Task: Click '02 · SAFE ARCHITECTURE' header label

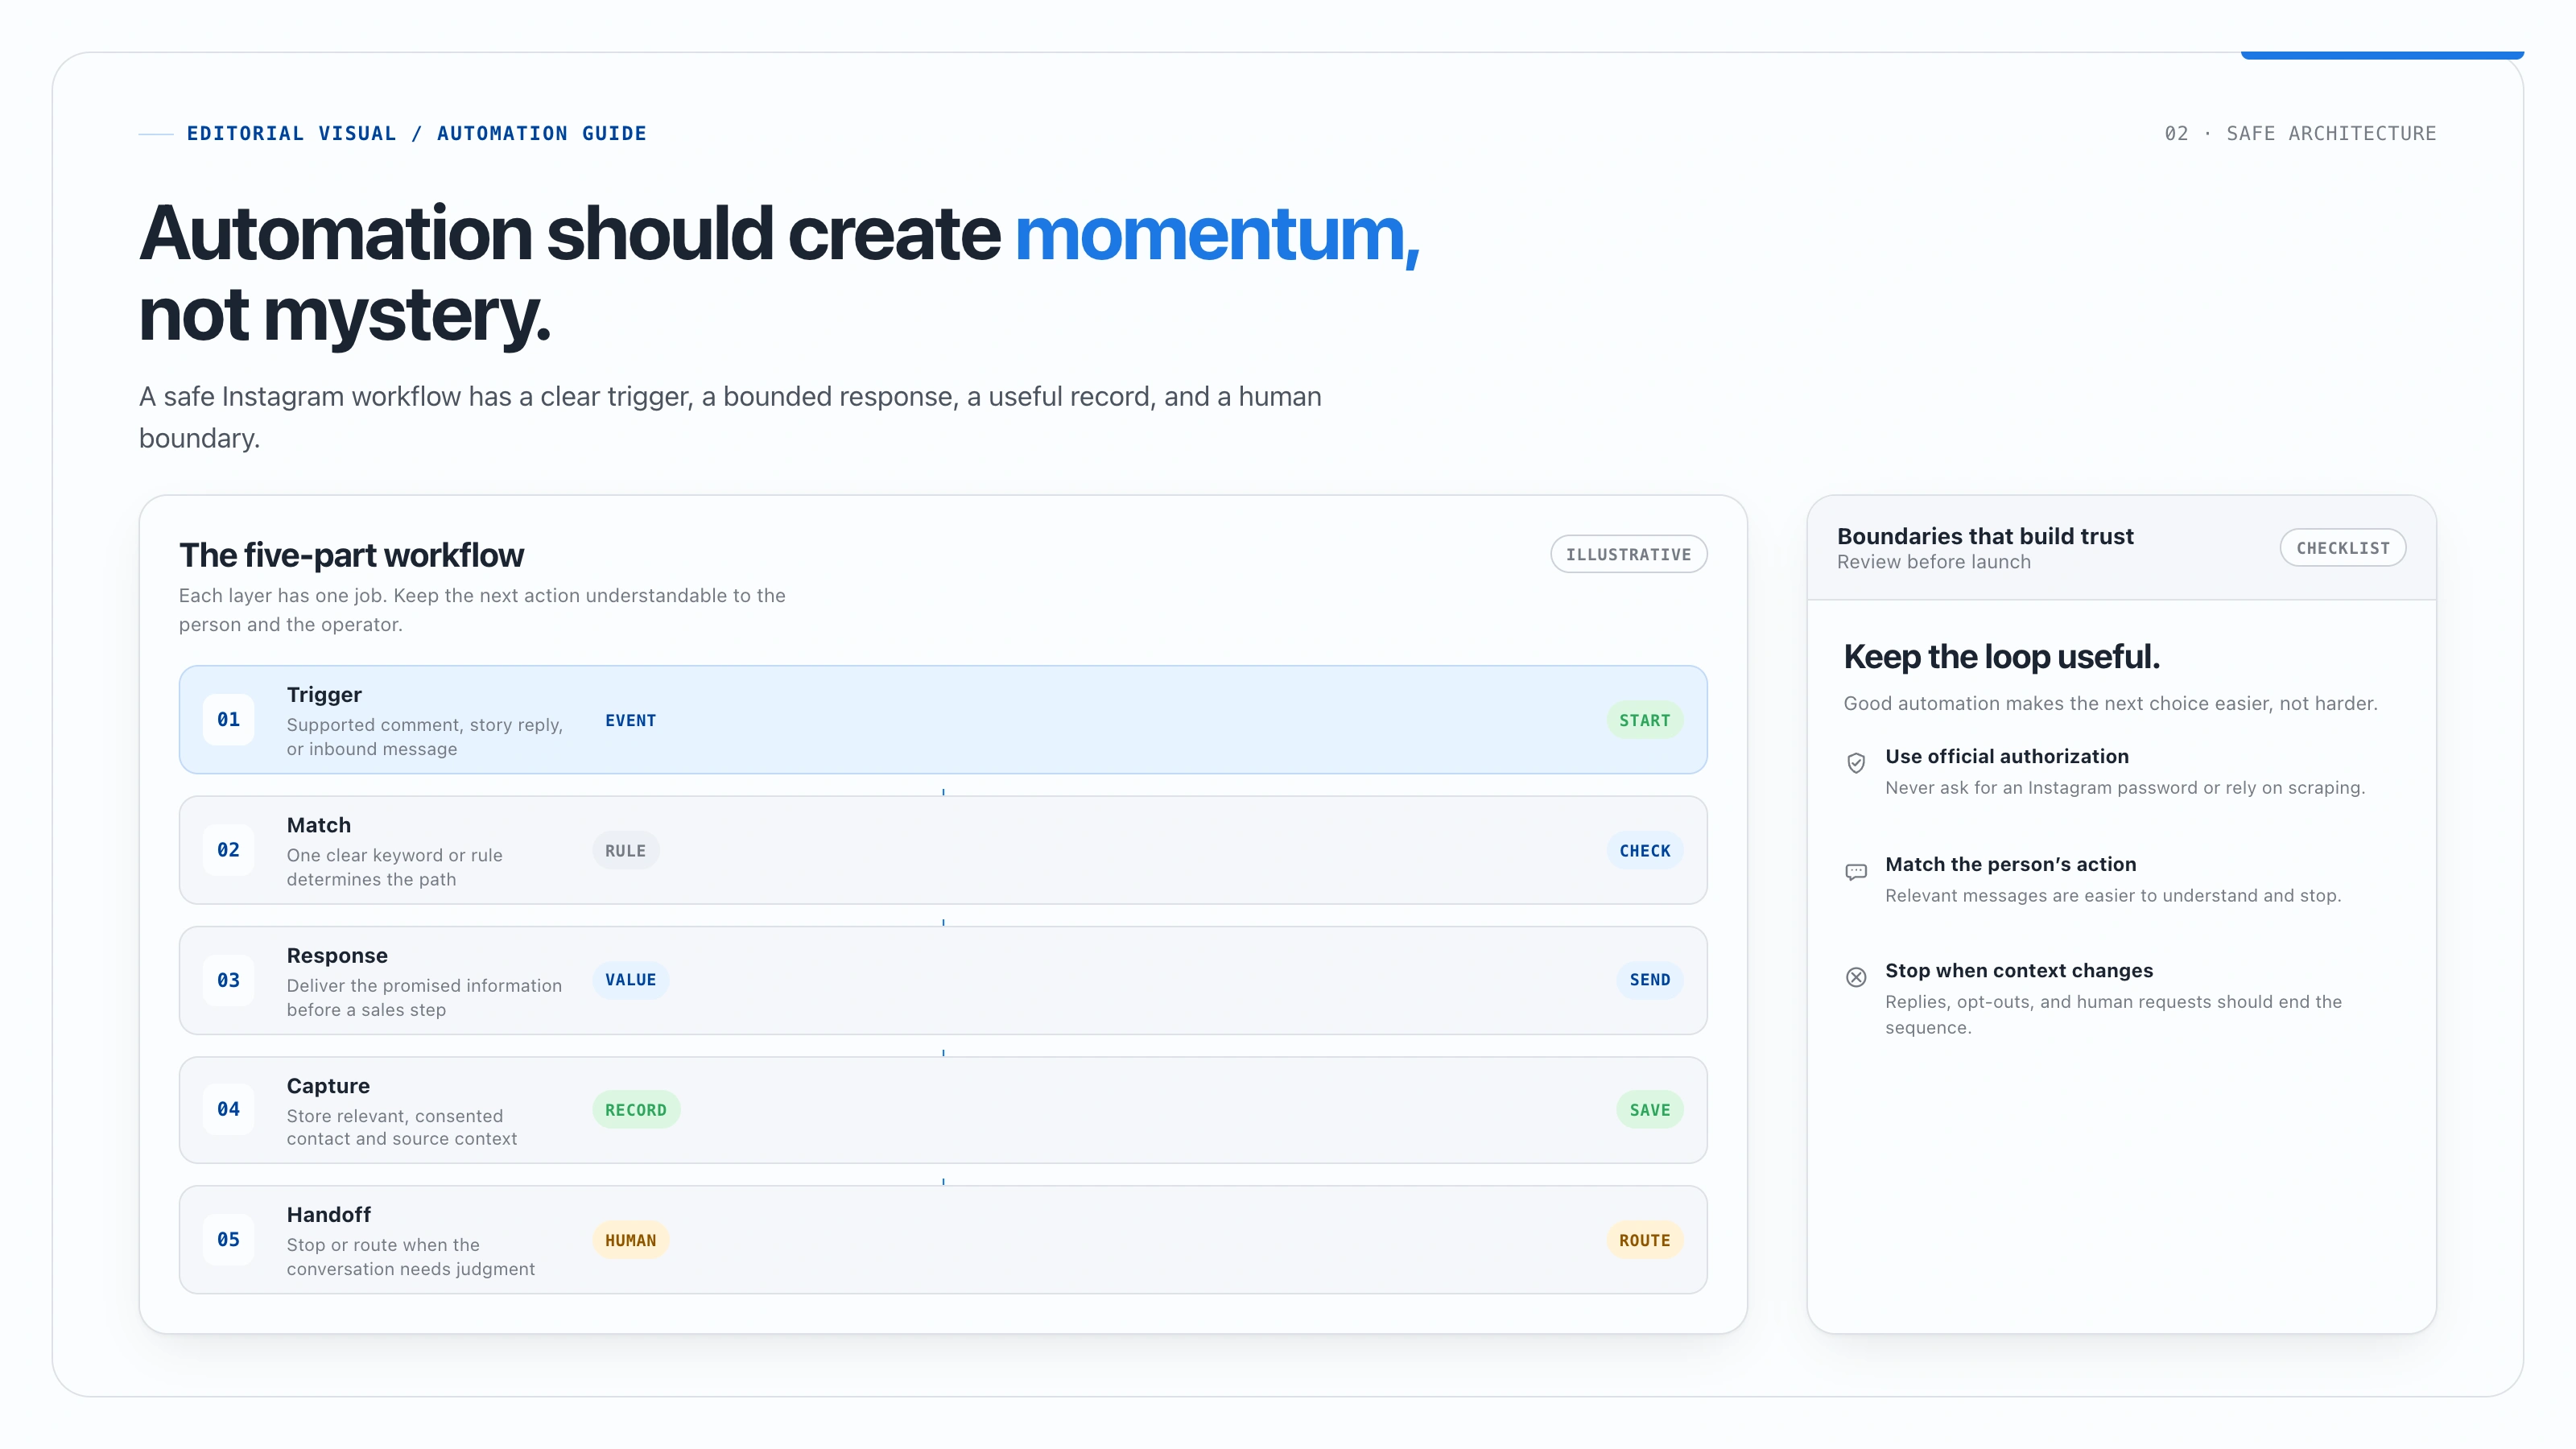Action: (x=2300, y=133)
